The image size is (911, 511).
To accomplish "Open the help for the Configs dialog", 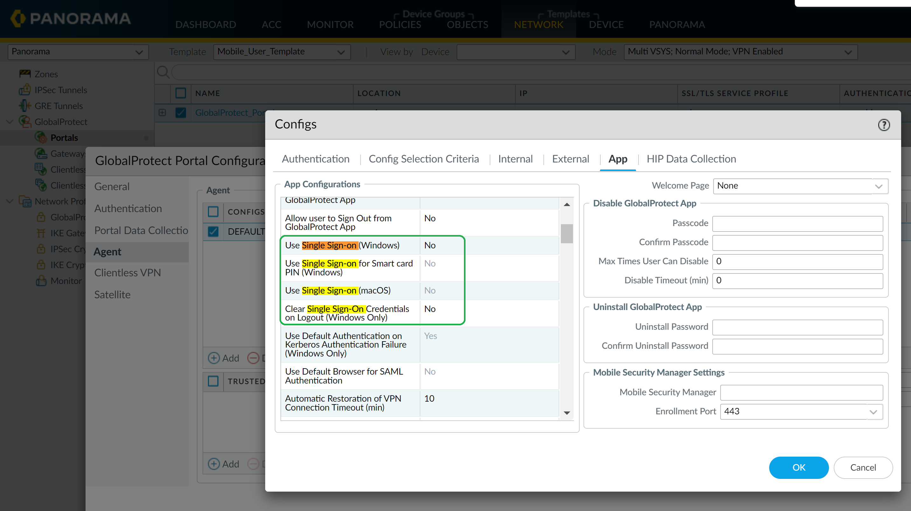I will click(x=884, y=125).
